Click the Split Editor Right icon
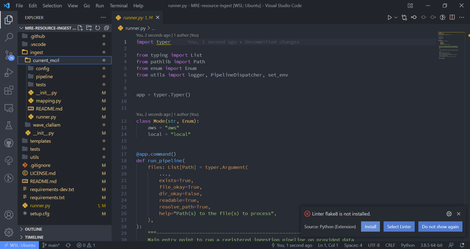Image resolution: width=470 pixels, height=249 pixels. [452, 18]
